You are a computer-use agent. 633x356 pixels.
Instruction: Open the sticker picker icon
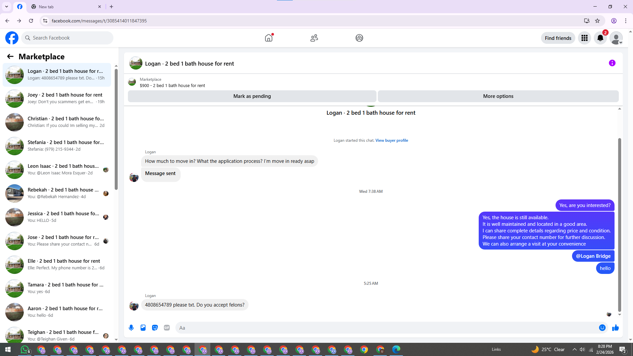point(155,328)
